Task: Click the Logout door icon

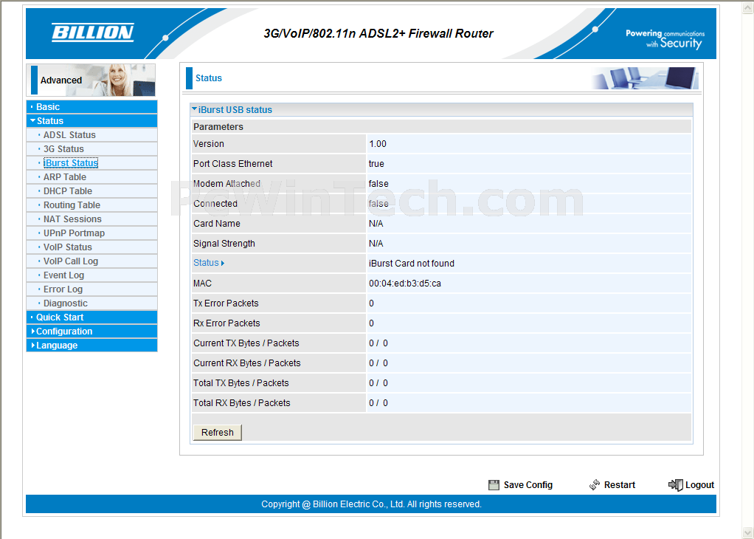Action: click(x=676, y=484)
